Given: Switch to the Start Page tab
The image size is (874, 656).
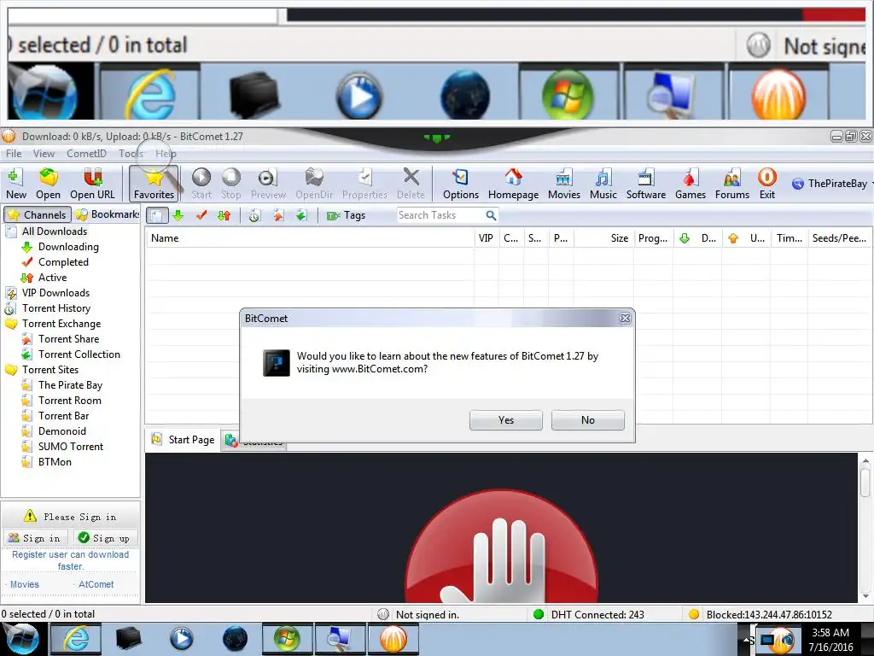Looking at the screenshot, I should tap(183, 440).
